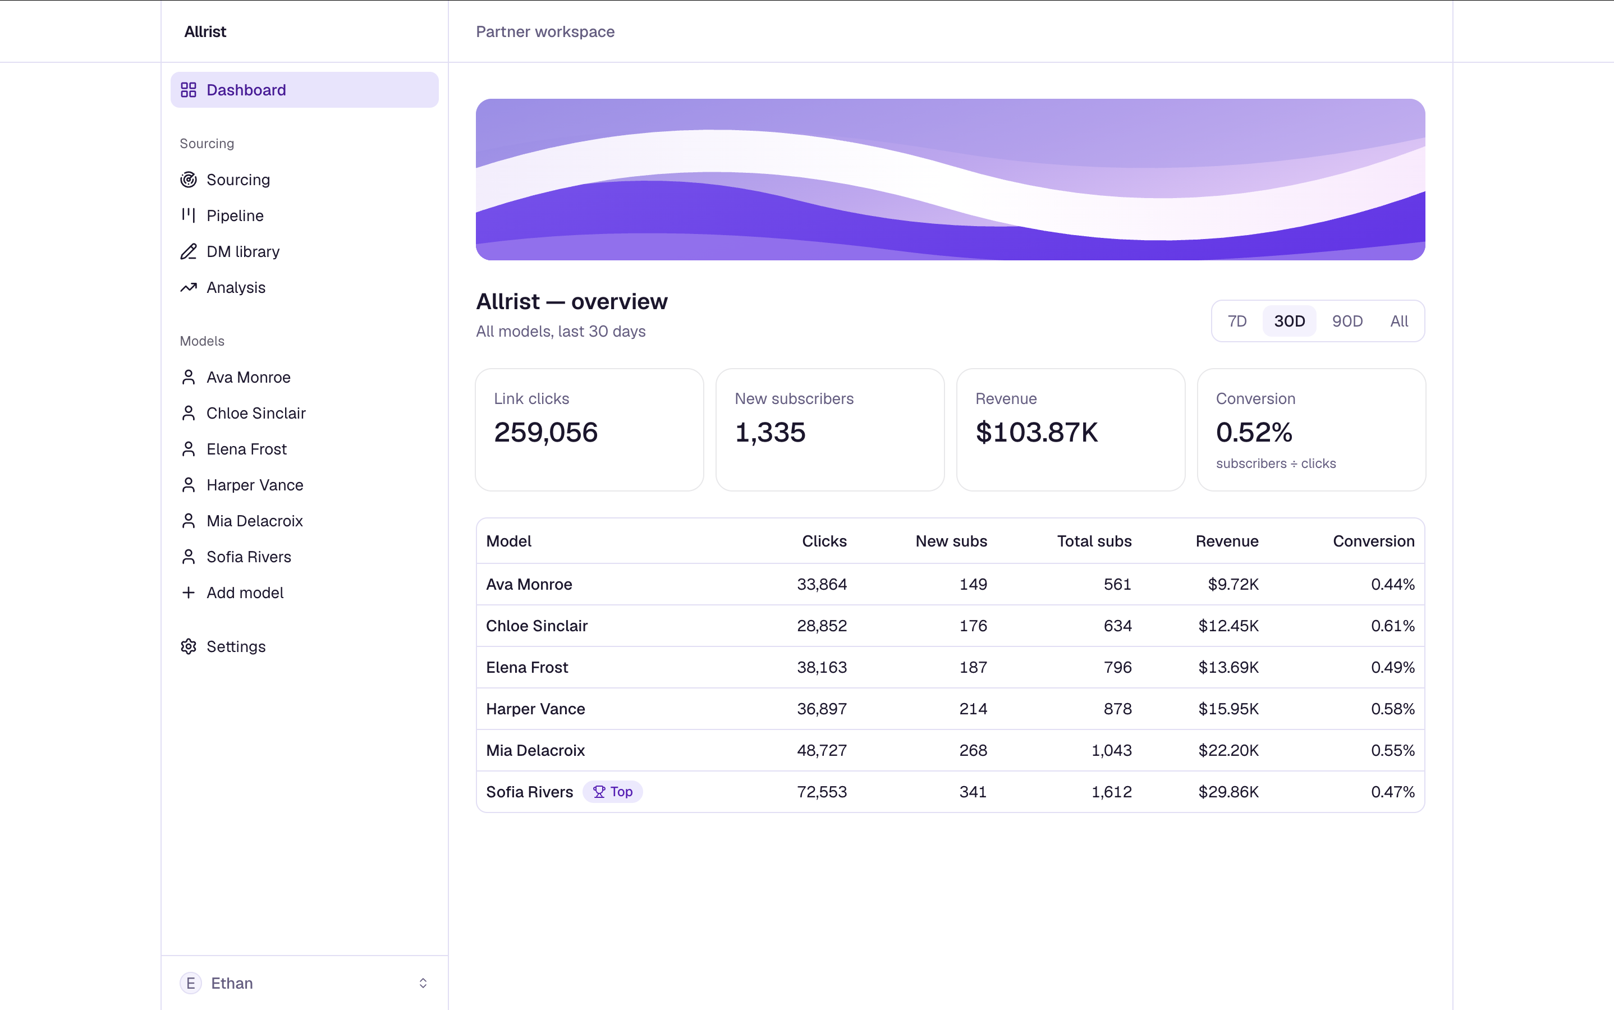Image resolution: width=1614 pixels, height=1010 pixels.
Task: Click the New subs column header
Action: pos(951,541)
